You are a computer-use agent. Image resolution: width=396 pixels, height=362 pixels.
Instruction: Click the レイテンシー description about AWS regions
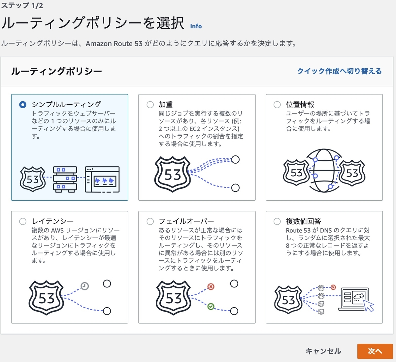click(x=76, y=246)
